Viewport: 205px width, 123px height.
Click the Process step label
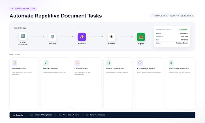[x=82, y=44]
